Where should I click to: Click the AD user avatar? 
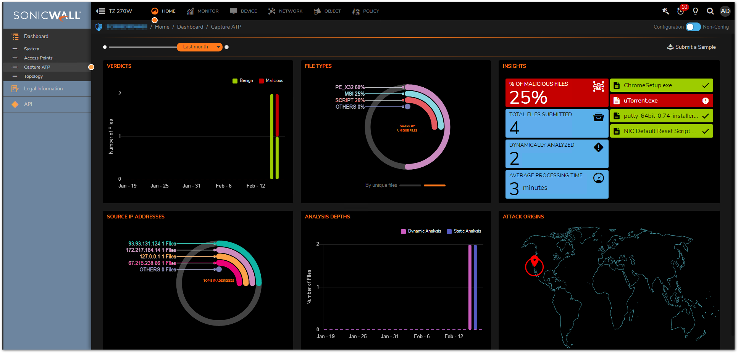tap(725, 11)
